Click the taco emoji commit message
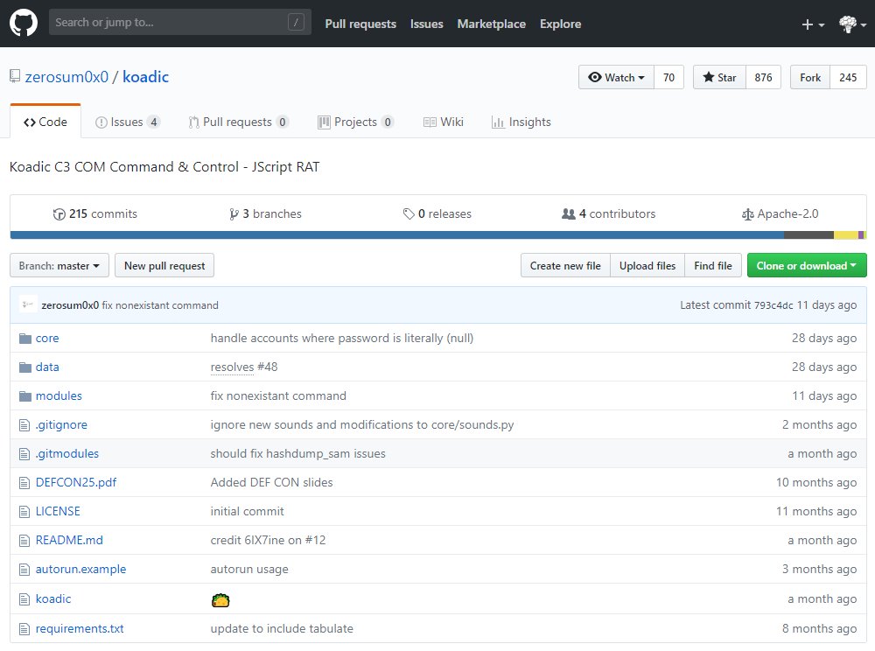The height and width of the screenshot is (651, 875). (220, 599)
